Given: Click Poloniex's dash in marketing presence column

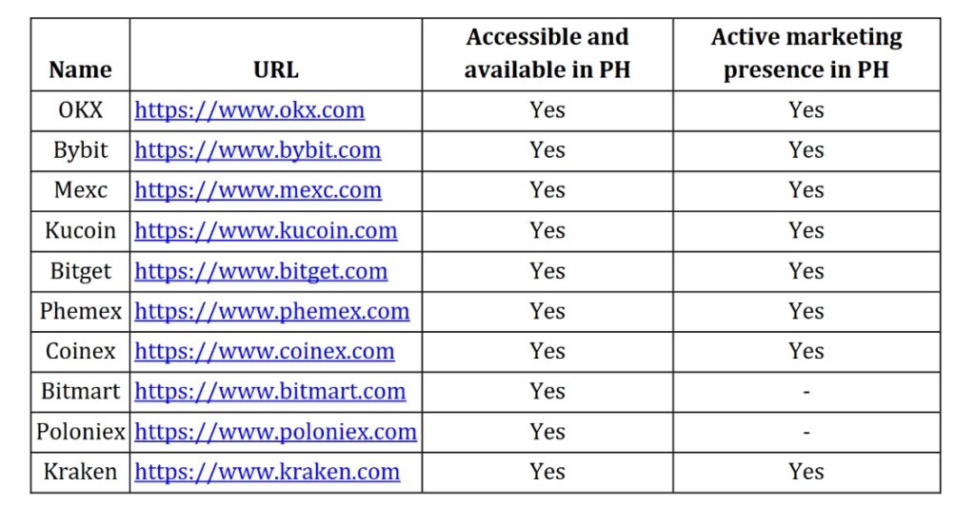Looking at the screenshot, I should point(806,432).
